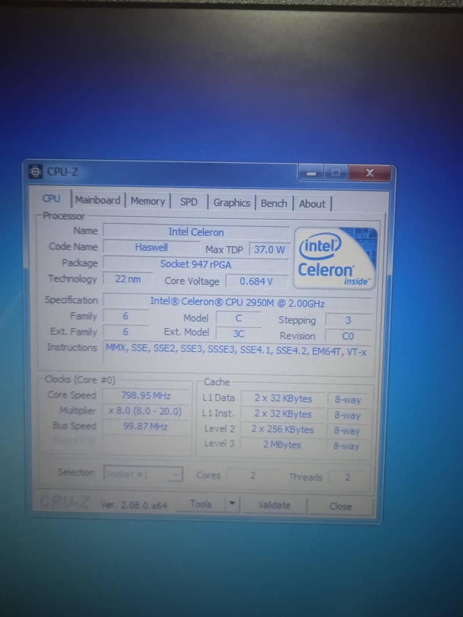463x617 pixels.
Task: Click the Validate button
Action: click(274, 505)
